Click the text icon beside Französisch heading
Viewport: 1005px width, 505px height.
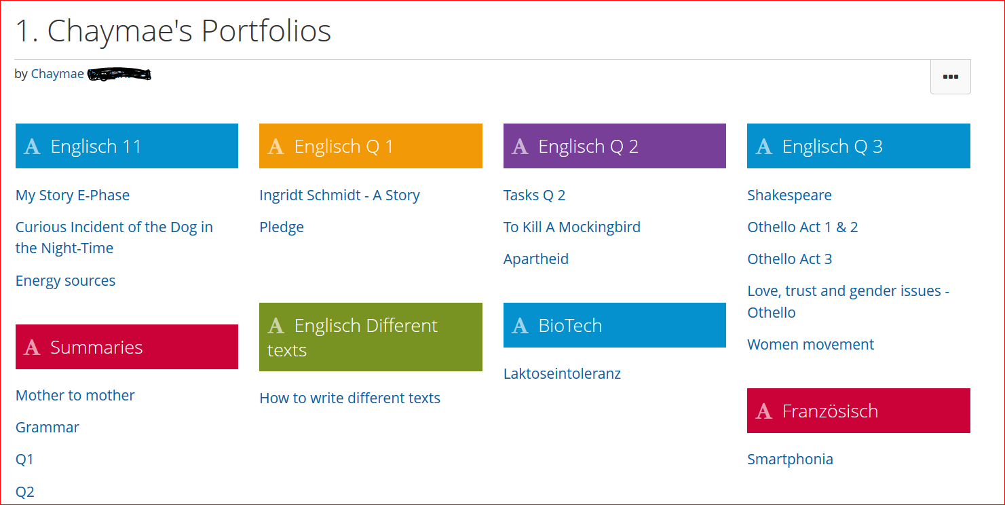[x=764, y=411]
